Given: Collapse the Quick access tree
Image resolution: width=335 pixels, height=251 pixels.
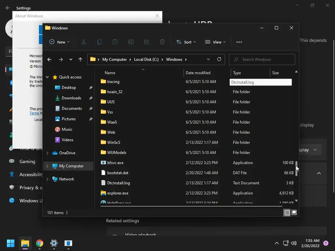Looking at the screenshot, I should (x=47, y=77).
